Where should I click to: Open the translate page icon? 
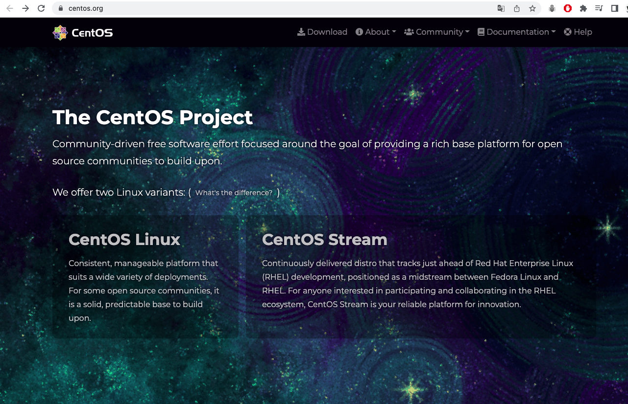(501, 8)
